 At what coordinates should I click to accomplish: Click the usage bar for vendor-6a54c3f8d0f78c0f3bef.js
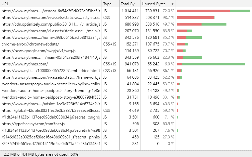tap(213, 11)
